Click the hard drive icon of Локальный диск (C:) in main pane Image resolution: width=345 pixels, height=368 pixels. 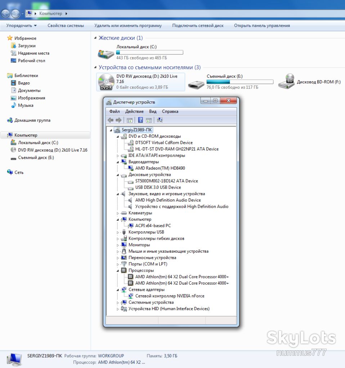[x=106, y=54]
